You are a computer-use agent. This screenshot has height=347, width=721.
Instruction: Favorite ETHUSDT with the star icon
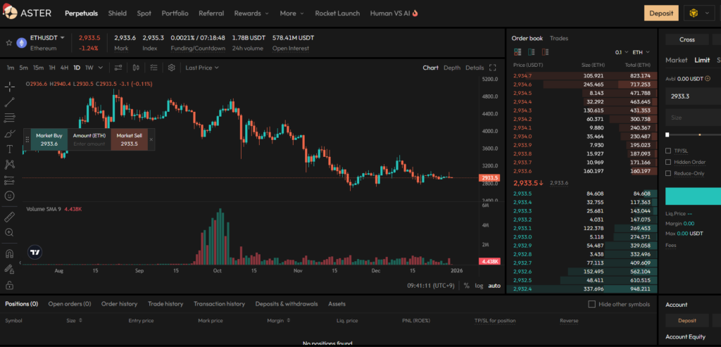pos(8,43)
